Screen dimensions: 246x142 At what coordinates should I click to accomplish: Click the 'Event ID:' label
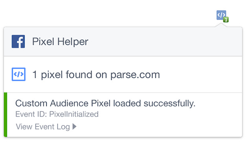pyautogui.click(x=31, y=114)
